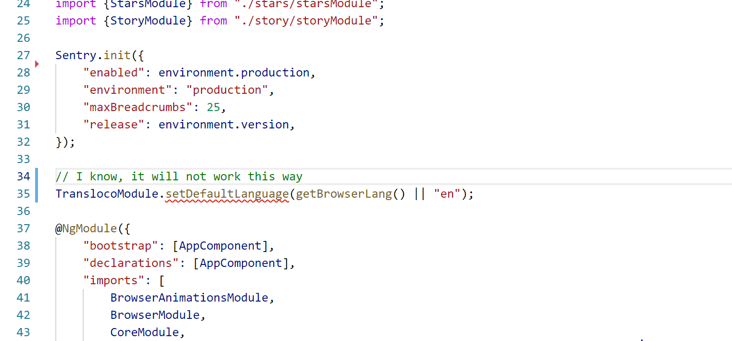Click line number 28 in the gutter
The height and width of the screenshot is (341, 732).
point(23,72)
